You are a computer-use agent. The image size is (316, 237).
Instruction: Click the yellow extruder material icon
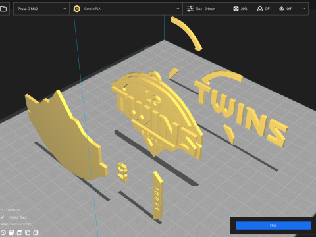click(77, 9)
